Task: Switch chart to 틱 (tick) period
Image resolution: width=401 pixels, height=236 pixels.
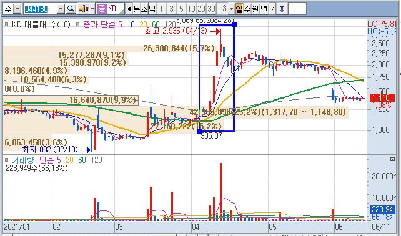Action: 152,9
